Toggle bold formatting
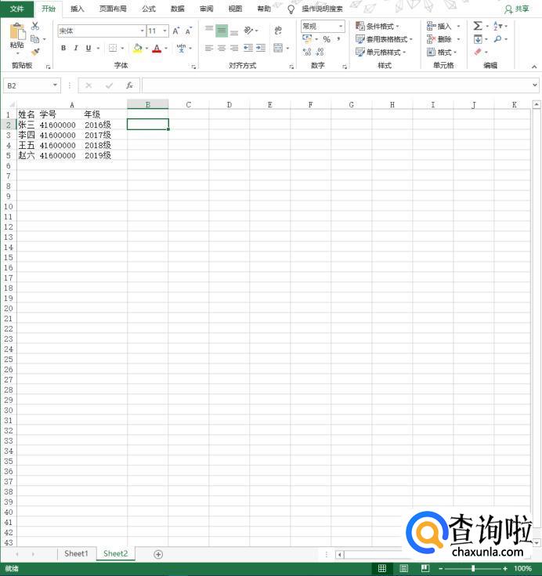Viewport: 542px width, 576px height. click(63, 48)
